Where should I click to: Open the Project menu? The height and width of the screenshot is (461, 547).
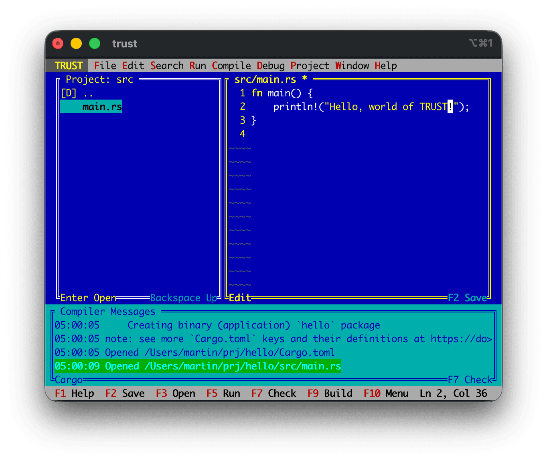[x=310, y=65]
